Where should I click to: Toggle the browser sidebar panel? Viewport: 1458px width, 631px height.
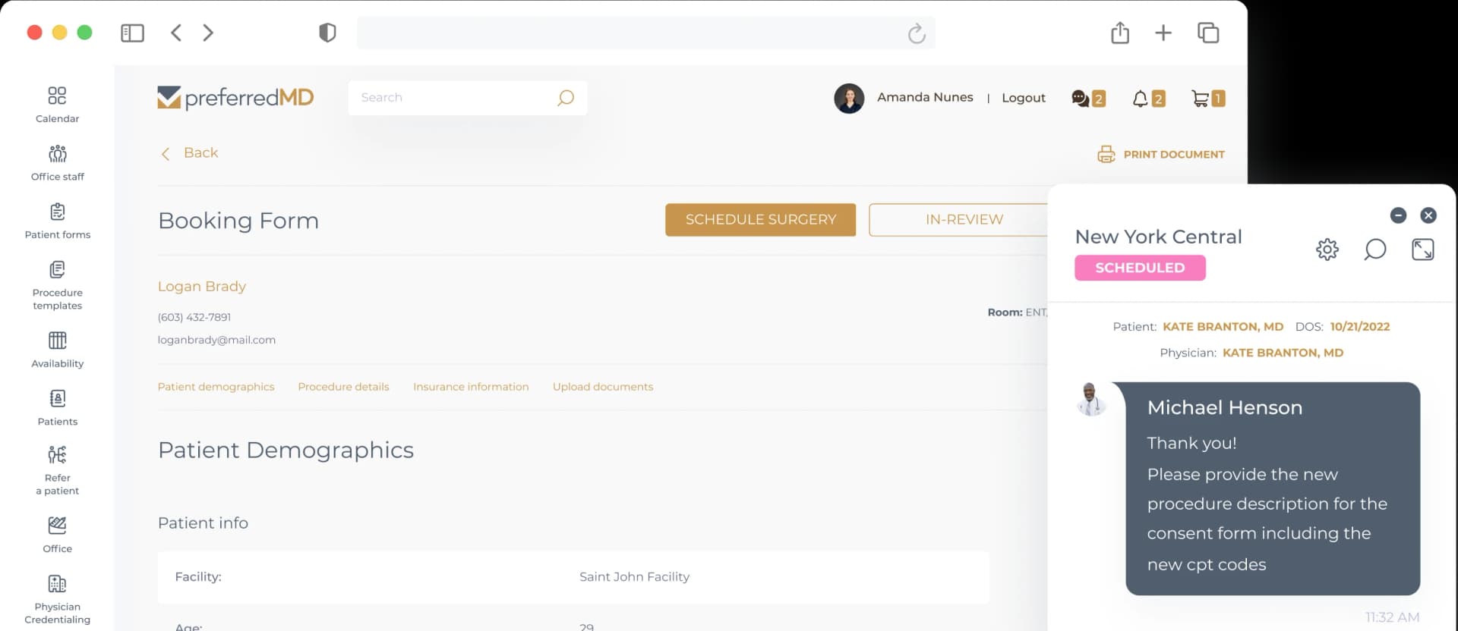(132, 33)
